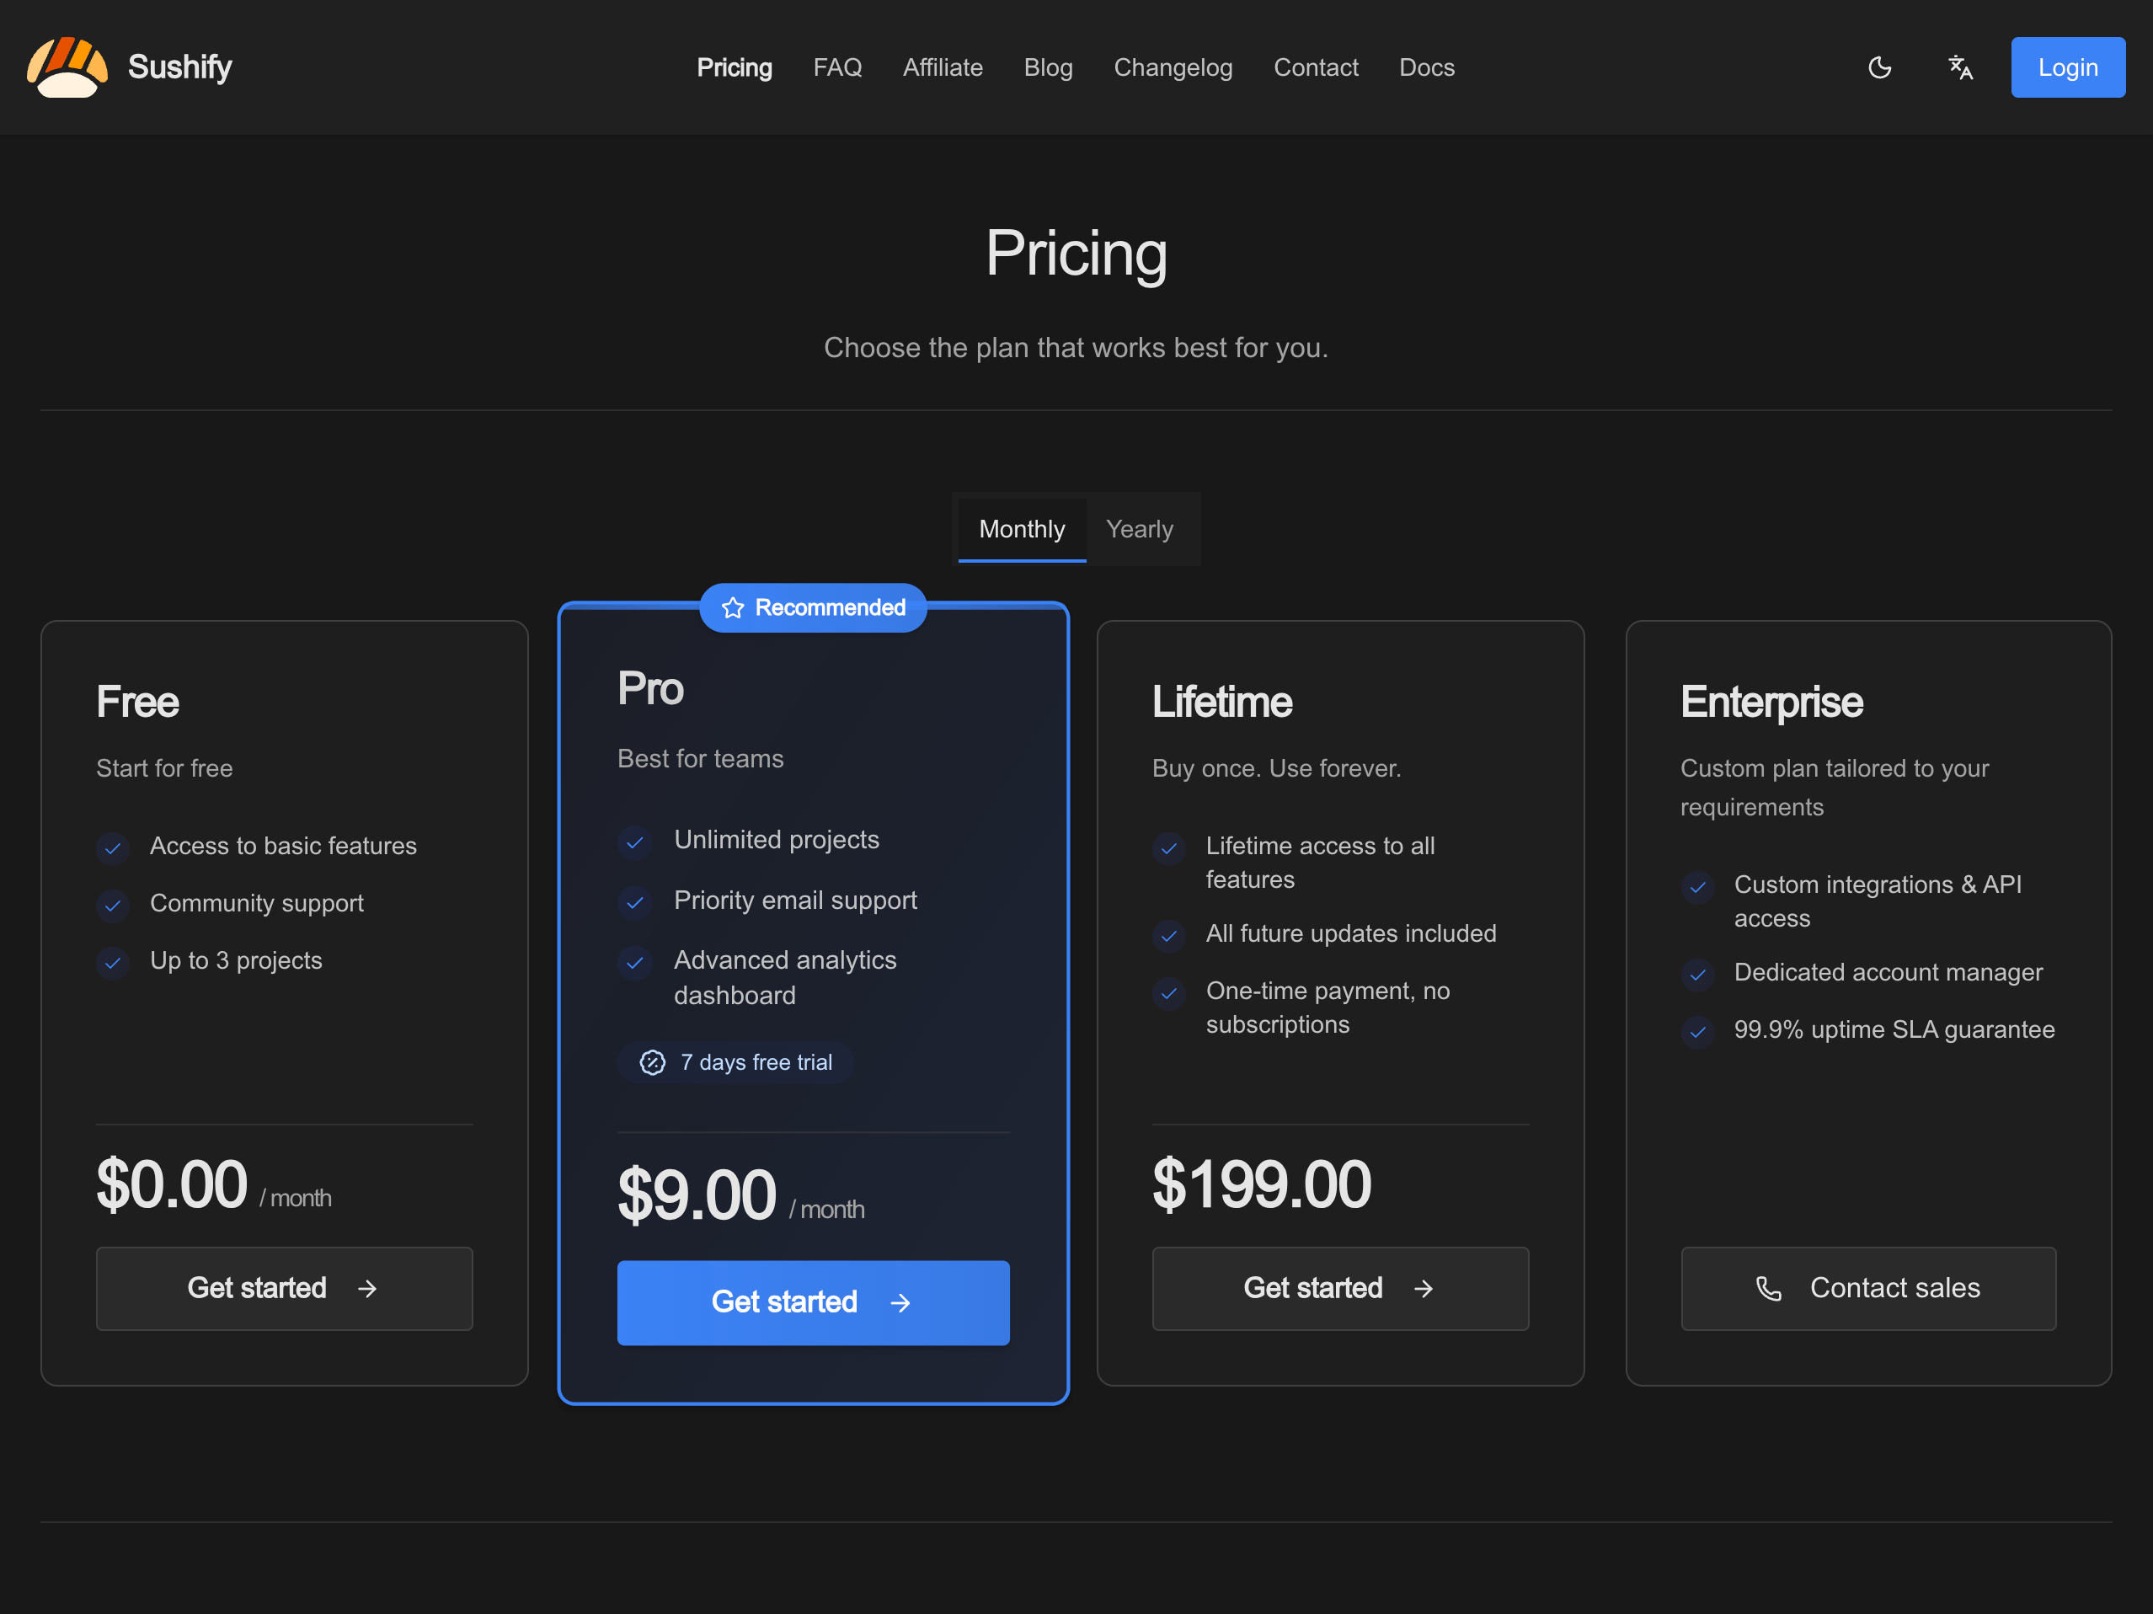Screen dimensions: 2153x1614
Task: Click Get started on Lifetime plan
Action: coord(1340,1288)
